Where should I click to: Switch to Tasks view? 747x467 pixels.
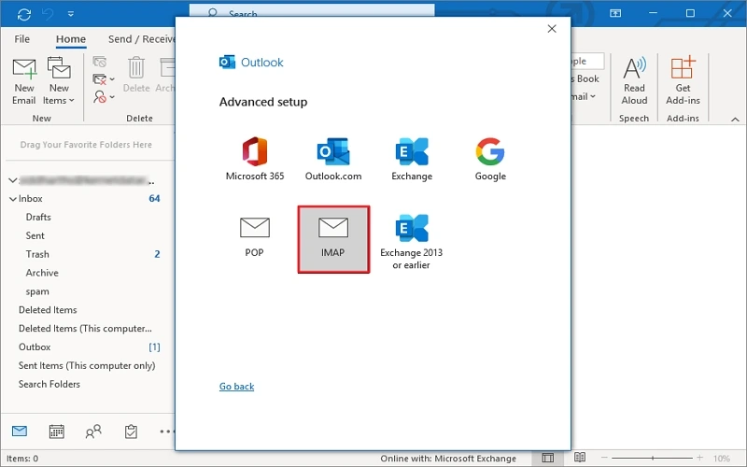click(x=131, y=432)
